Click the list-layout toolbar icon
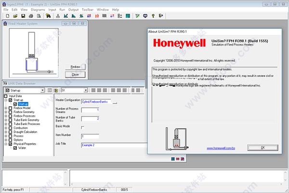 [x=120, y=16]
